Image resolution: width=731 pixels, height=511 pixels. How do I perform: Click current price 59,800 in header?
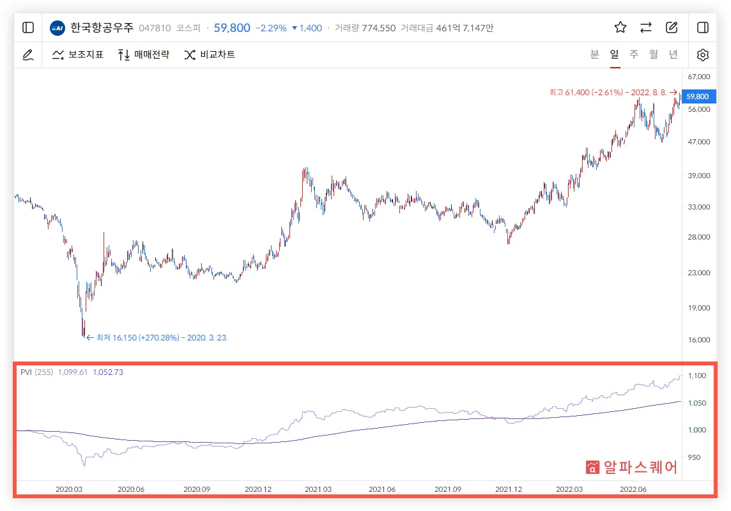pyautogui.click(x=232, y=28)
